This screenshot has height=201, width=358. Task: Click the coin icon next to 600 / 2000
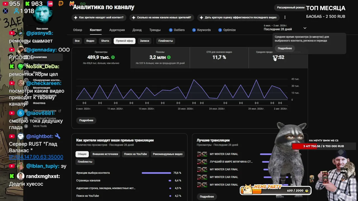(x=307, y=191)
